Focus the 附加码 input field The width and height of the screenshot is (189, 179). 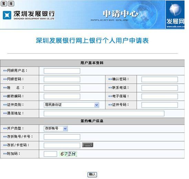point(50,154)
